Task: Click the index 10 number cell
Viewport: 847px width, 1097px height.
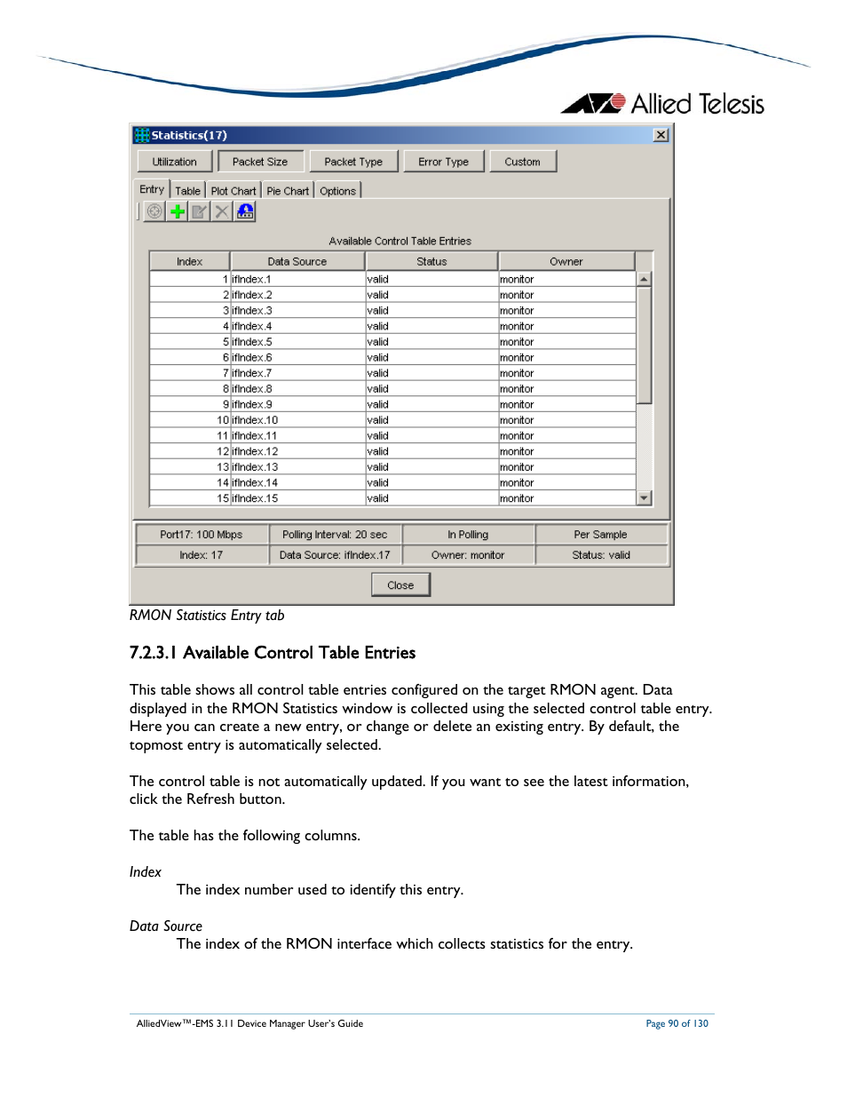Action: [190, 420]
